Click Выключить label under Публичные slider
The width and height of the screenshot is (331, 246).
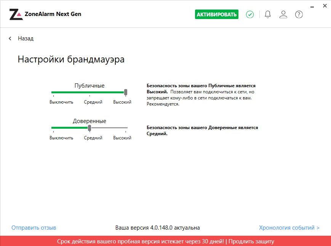click(x=61, y=102)
